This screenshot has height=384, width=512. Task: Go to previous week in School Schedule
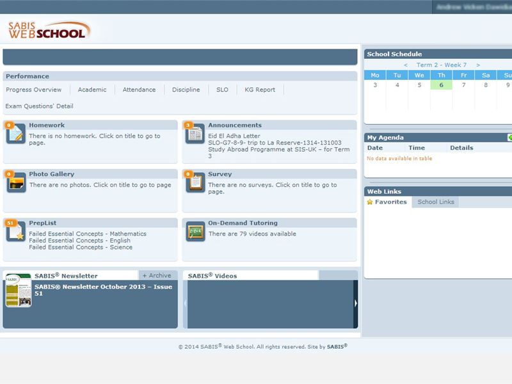406,65
